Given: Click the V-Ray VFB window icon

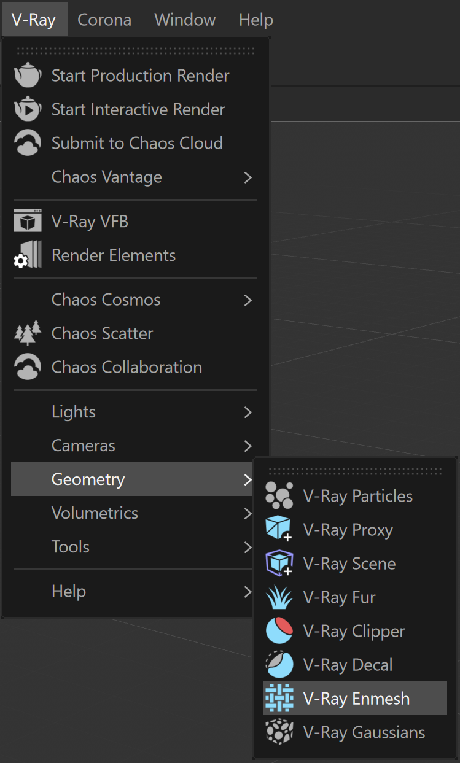Looking at the screenshot, I should pos(28,221).
